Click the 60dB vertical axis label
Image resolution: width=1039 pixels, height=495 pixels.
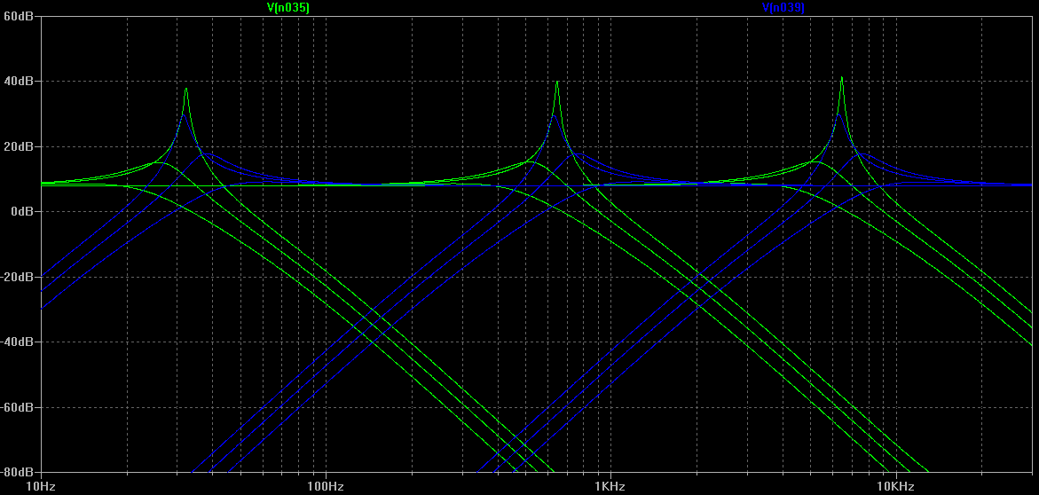coord(18,16)
